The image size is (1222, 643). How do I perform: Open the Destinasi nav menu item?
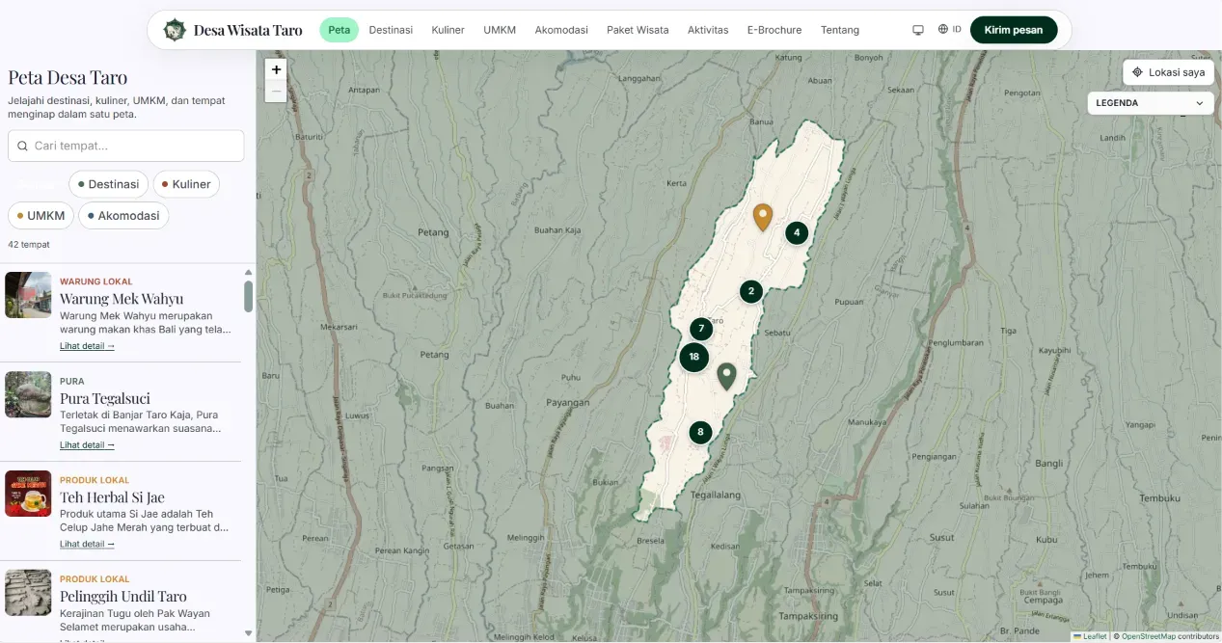point(391,30)
